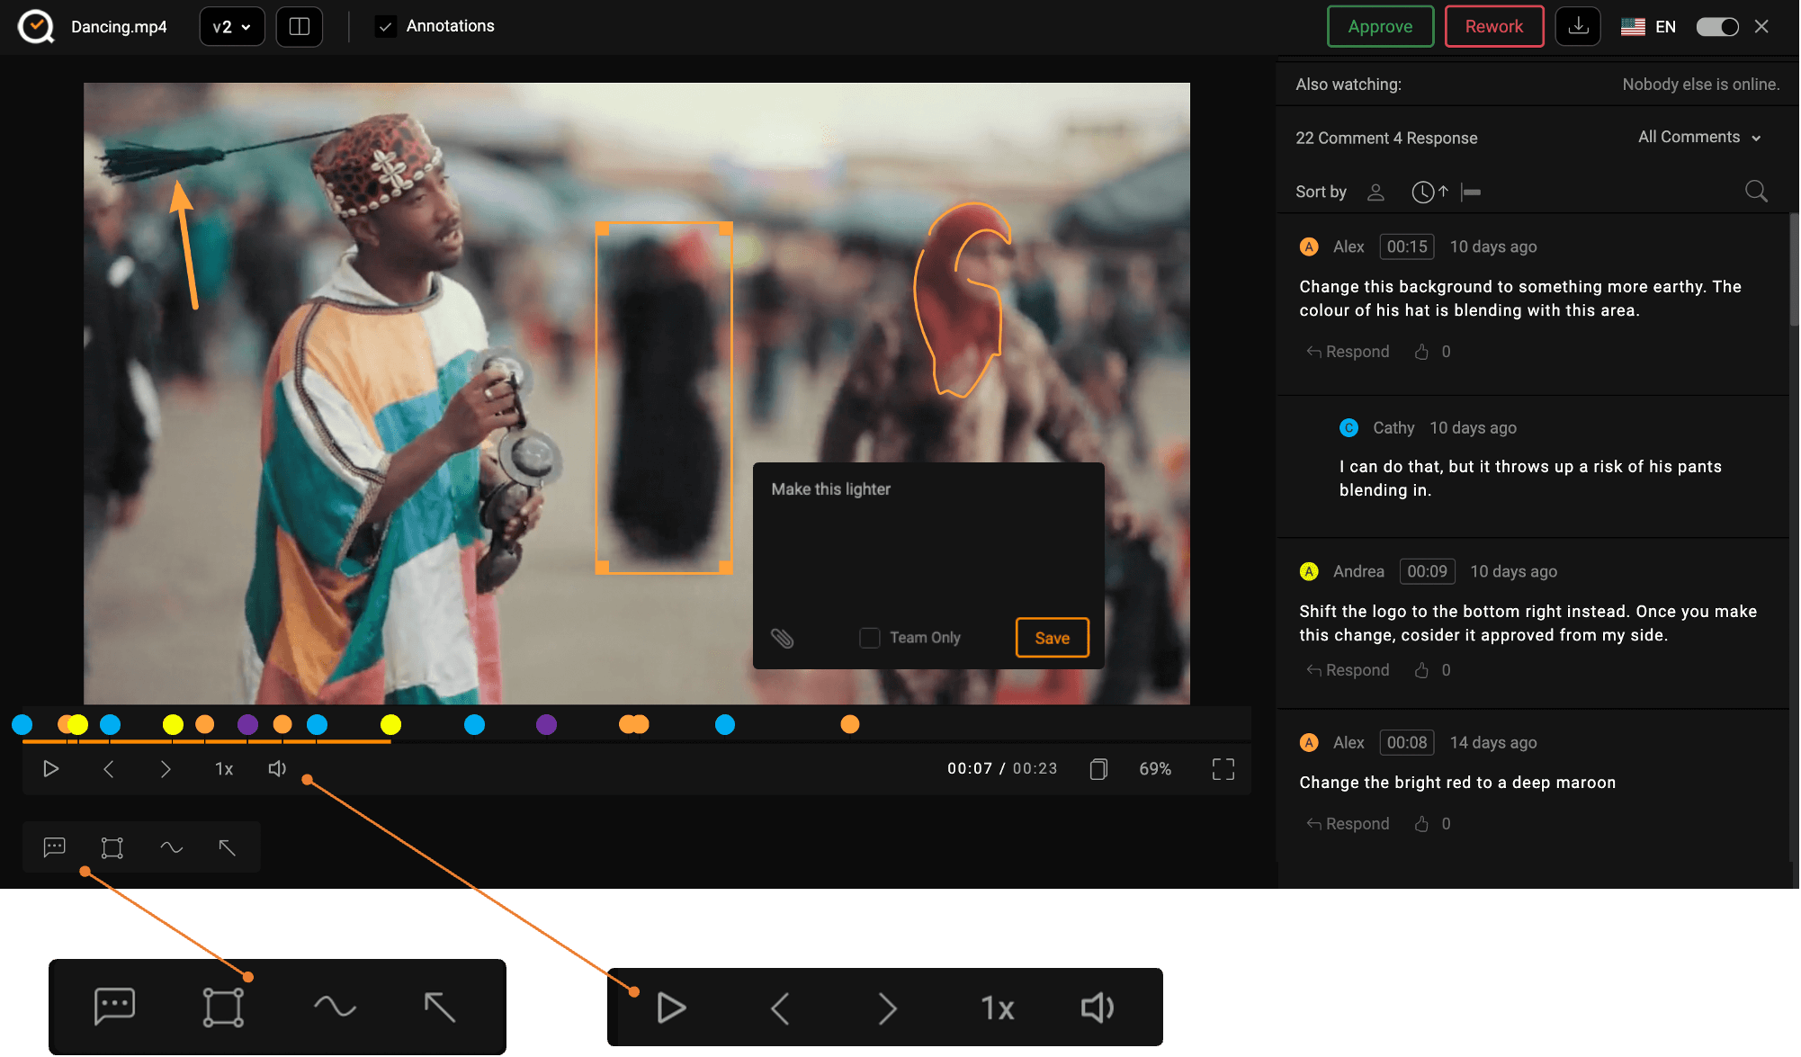1801x1057 pixels.
Task: Enable the Team Only checkbox
Action: click(x=869, y=638)
